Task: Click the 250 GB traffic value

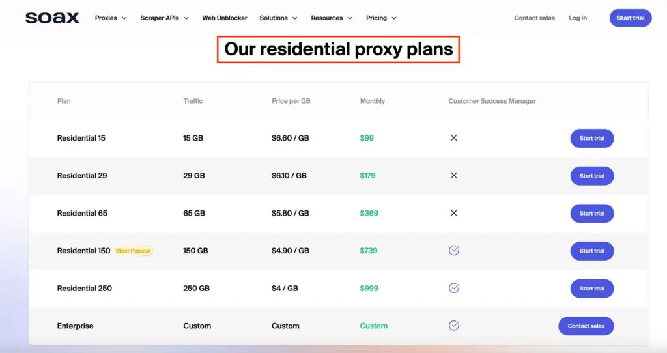Action: pos(196,289)
